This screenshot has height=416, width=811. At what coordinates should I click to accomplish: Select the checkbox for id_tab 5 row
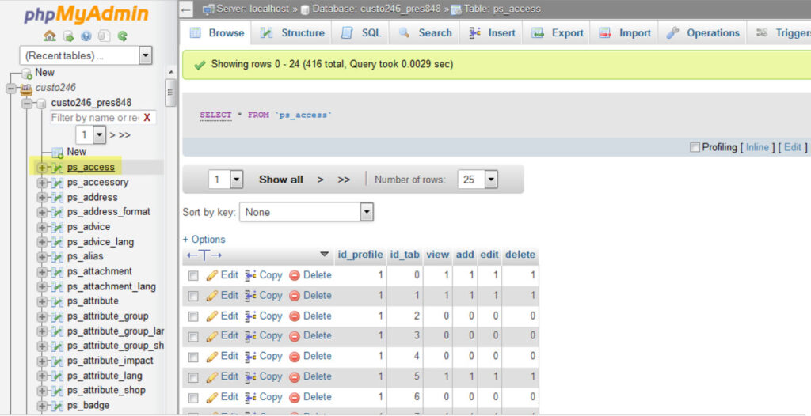pyautogui.click(x=193, y=377)
